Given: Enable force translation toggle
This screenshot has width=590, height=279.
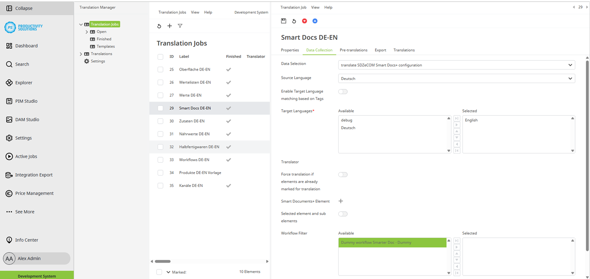Looking at the screenshot, I should [x=343, y=174].
